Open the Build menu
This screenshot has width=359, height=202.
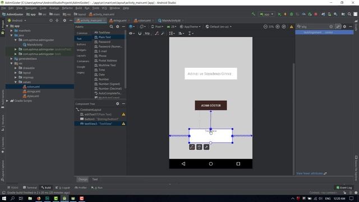tap(79, 8)
